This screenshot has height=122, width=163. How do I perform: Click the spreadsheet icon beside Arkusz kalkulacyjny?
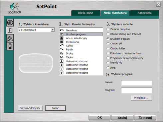click(x=62, y=38)
